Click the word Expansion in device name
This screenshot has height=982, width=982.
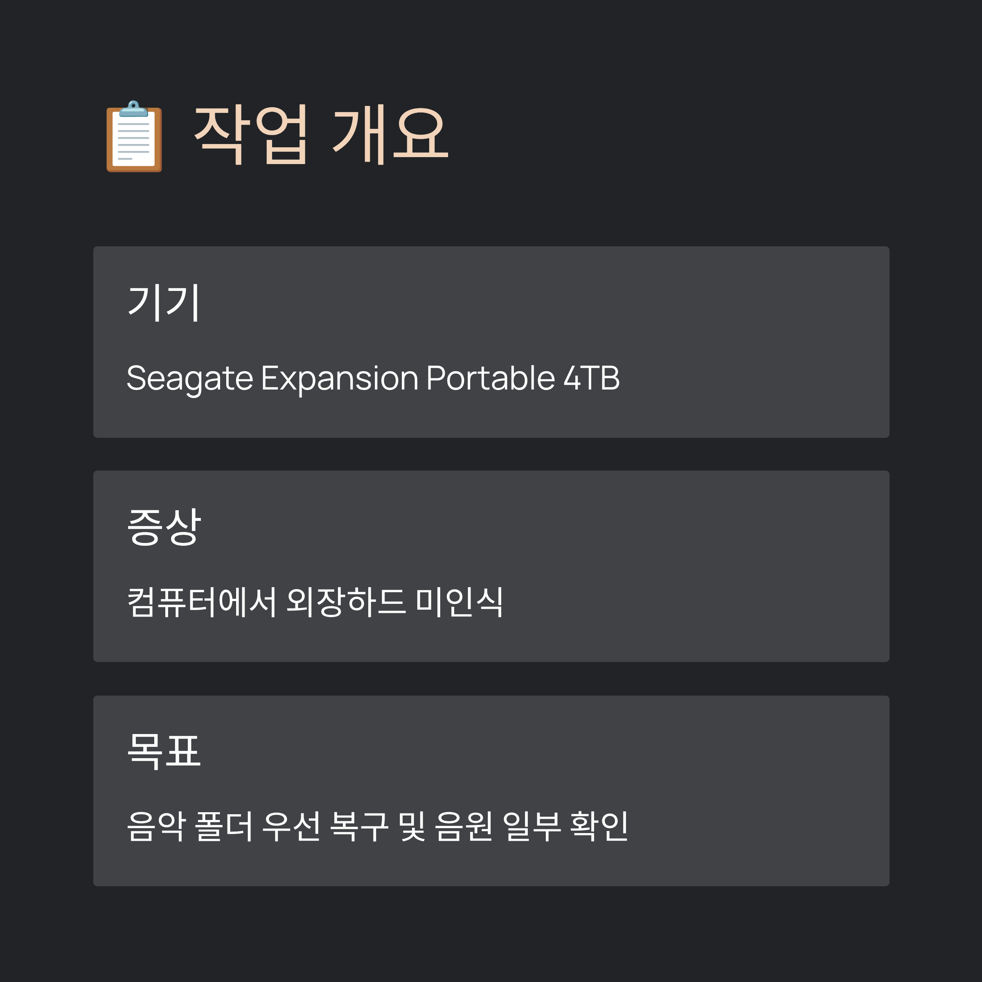[340, 379]
